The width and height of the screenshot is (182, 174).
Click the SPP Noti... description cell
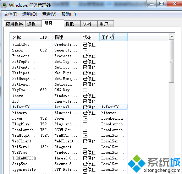click(x=66, y=169)
